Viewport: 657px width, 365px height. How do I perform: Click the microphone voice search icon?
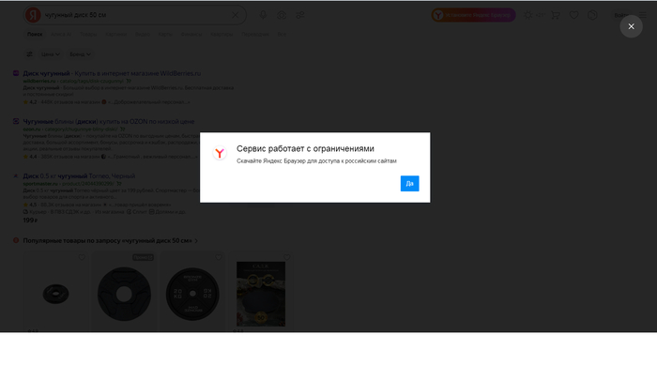[x=263, y=15]
